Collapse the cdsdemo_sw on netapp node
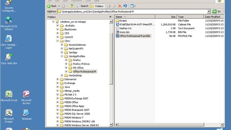Image resolution: width=231 pixels, height=130 pixels. [x=53, y=22]
